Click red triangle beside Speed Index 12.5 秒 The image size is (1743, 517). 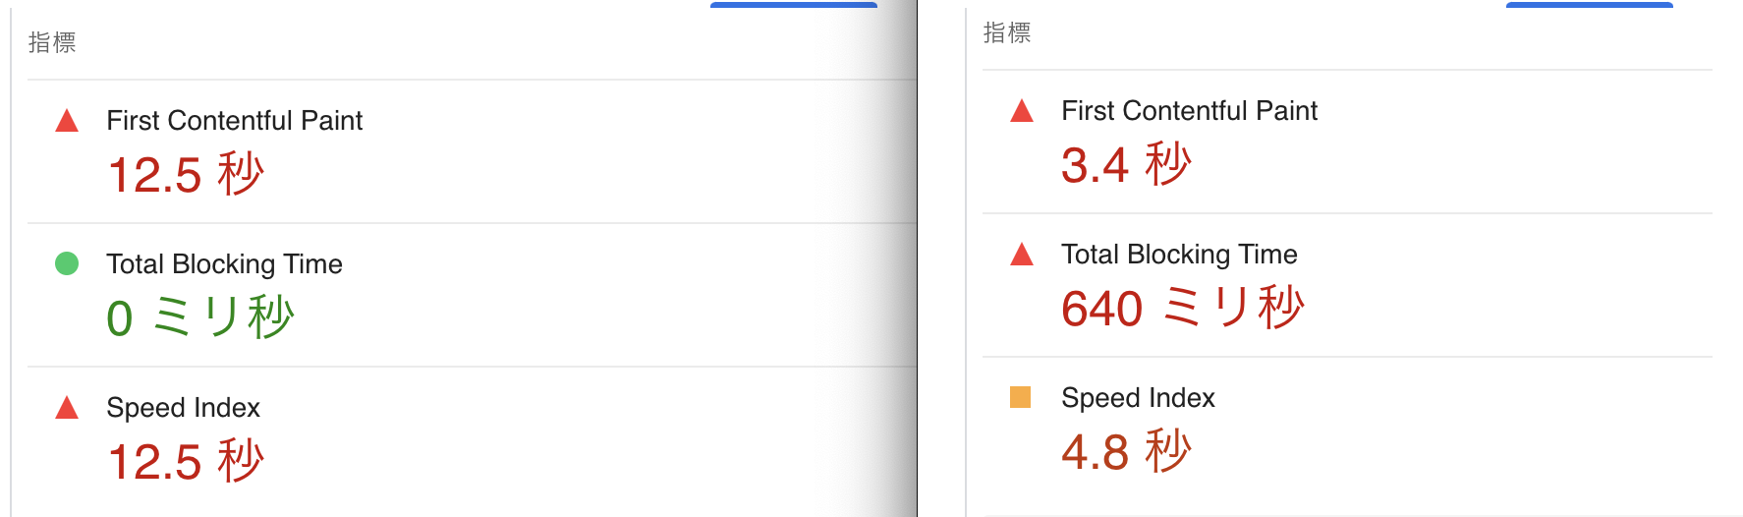click(x=67, y=408)
